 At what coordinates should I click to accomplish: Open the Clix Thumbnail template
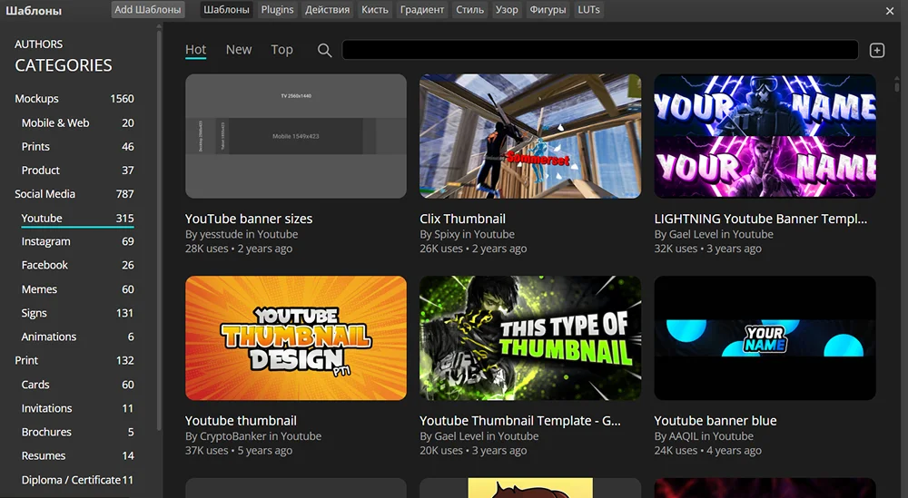[529, 136]
